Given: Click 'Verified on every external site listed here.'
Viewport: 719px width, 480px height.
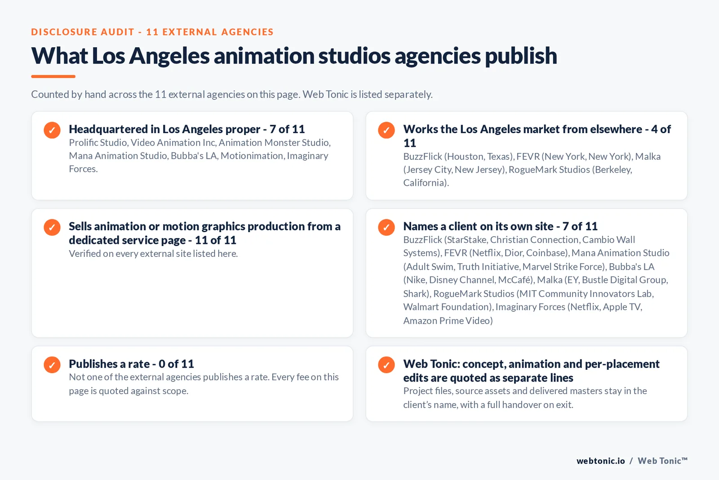Looking at the screenshot, I should tap(153, 254).
